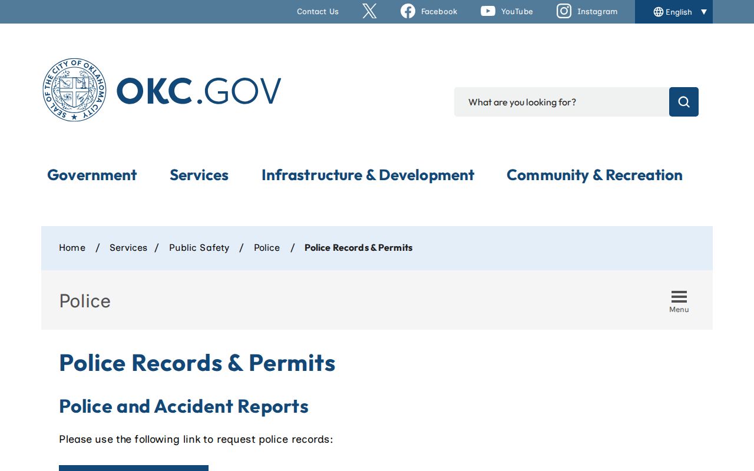
Task: Click the YouTube text label
Action: [x=517, y=11]
